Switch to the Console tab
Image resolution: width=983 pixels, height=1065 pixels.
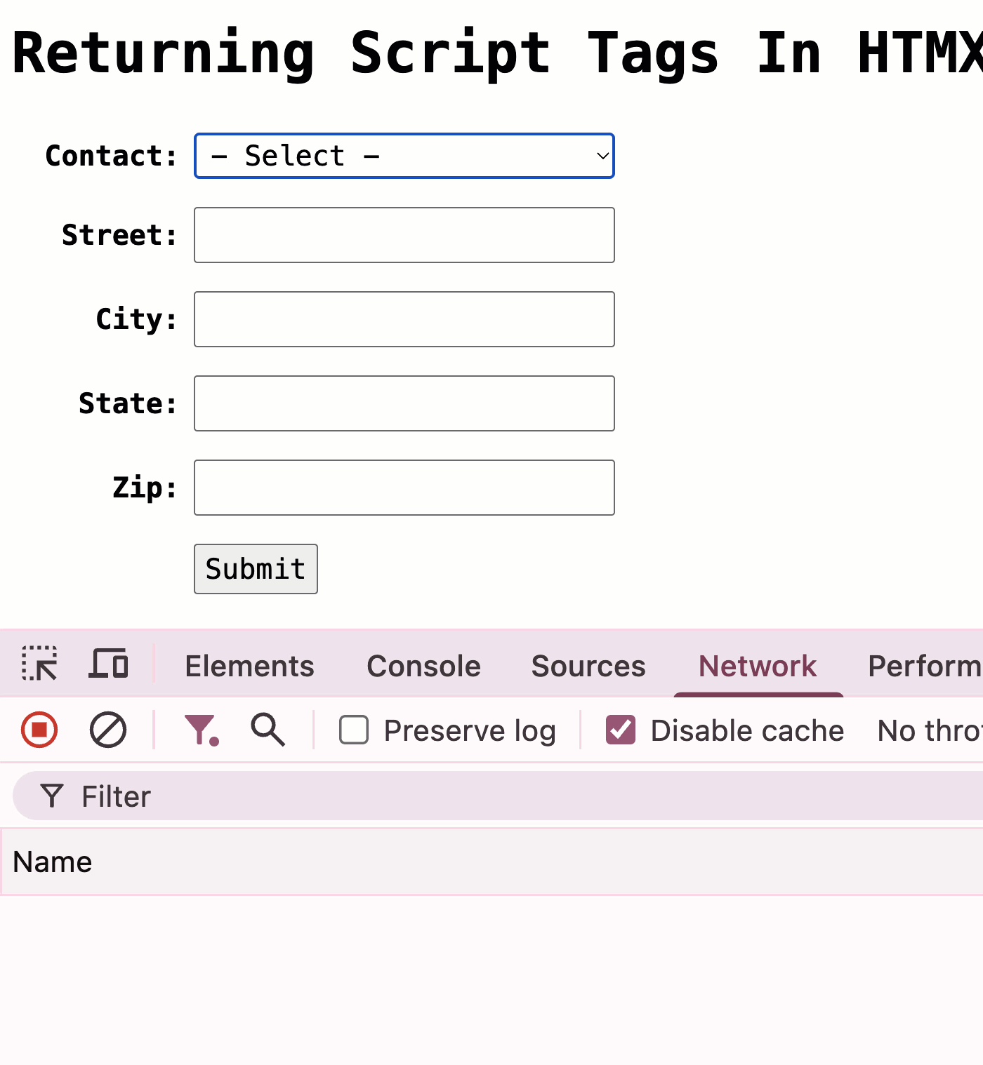point(423,666)
